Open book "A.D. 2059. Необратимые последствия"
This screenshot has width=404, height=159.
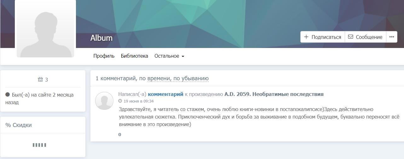274,94
